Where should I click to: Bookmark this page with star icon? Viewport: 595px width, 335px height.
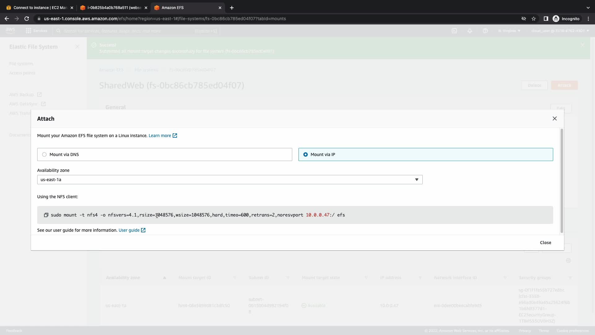point(534,19)
